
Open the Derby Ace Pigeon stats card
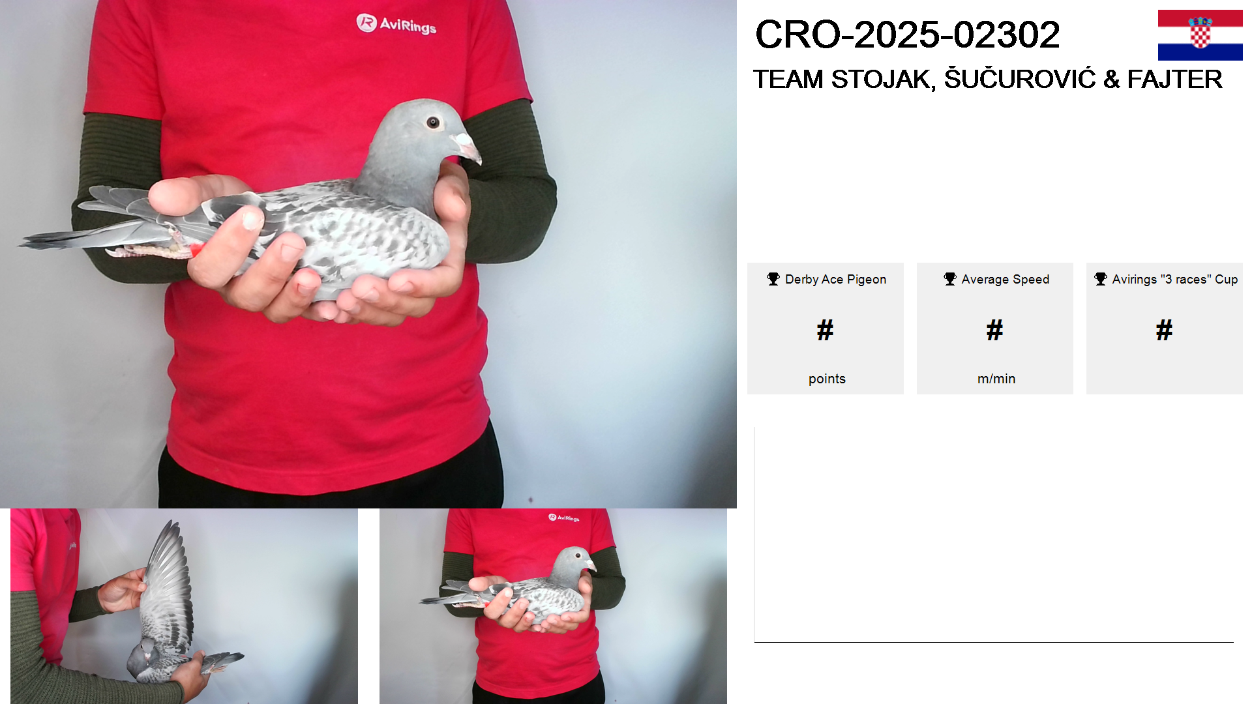click(826, 329)
